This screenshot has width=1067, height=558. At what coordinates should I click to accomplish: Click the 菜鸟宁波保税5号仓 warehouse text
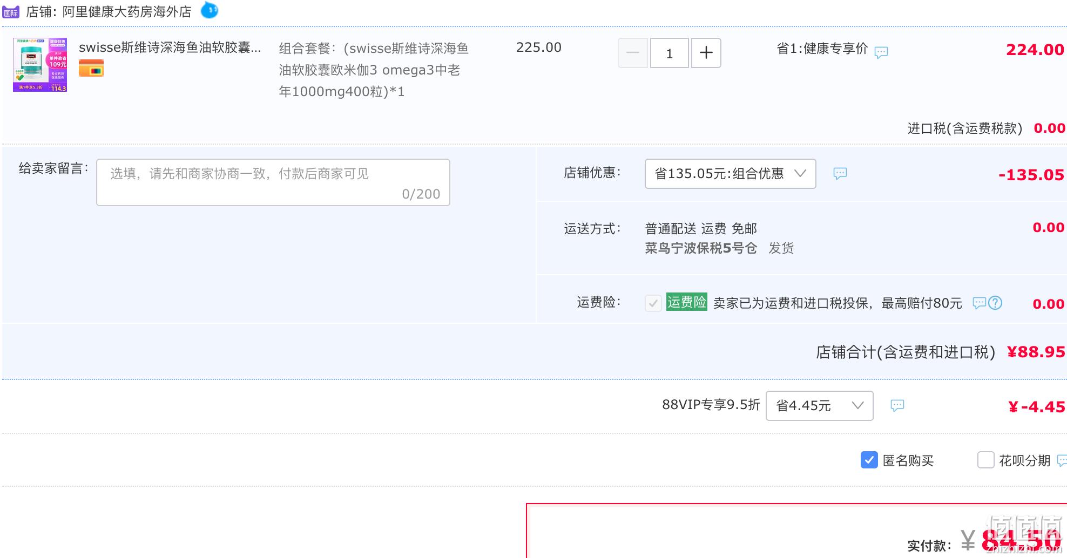pos(701,248)
